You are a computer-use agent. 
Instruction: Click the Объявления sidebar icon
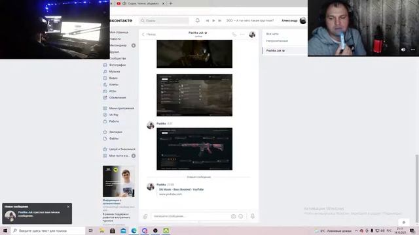pyautogui.click(x=105, y=97)
